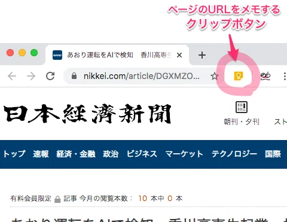Image resolution: width=287 pixels, height=222 pixels.
Task: Close the あおり運転をAIで検知 tab
Action: [179, 55]
